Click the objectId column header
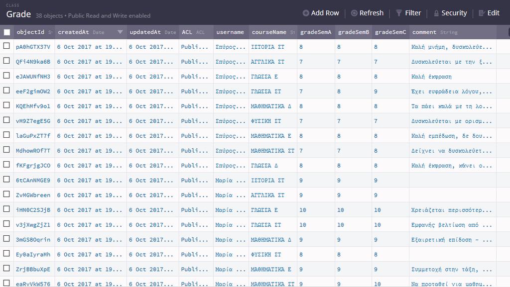The height and width of the screenshot is (287, 510). (34, 32)
